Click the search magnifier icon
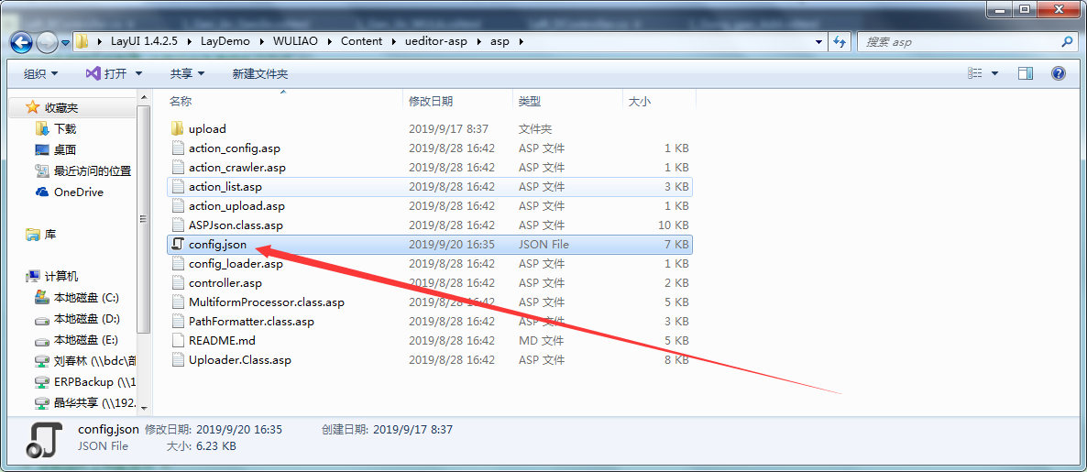The height and width of the screenshot is (472, 1087). coord(1066,42)
